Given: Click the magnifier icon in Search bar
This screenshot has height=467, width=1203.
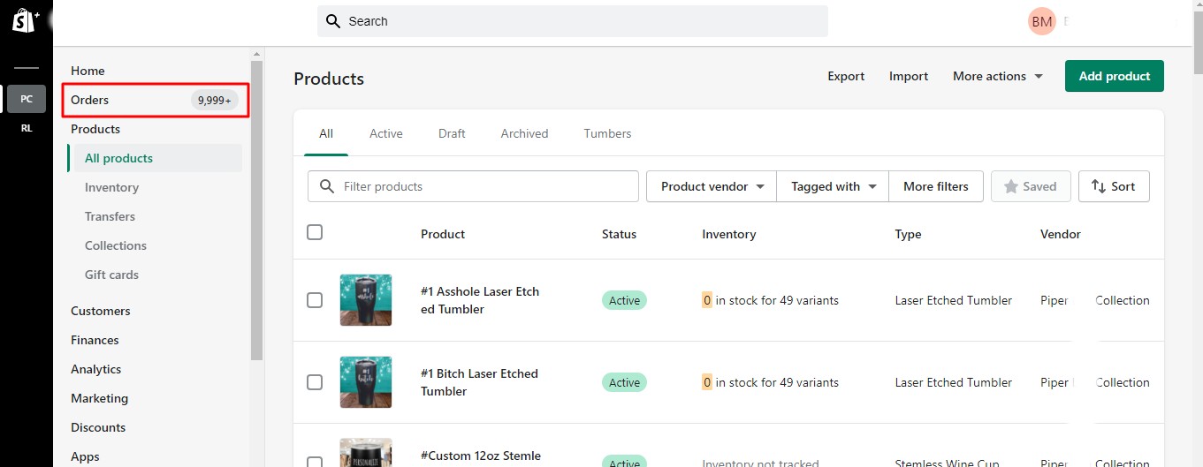Looking at the screenshot, I should (333, 21).
